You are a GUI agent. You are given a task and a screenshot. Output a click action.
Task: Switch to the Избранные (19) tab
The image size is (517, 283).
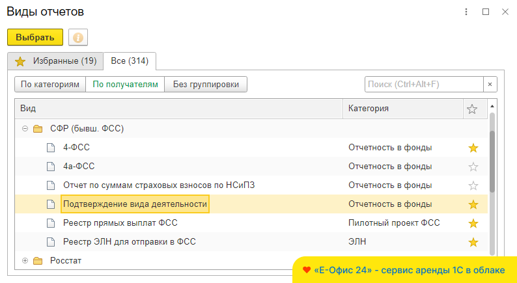click(x=55, y=61)
